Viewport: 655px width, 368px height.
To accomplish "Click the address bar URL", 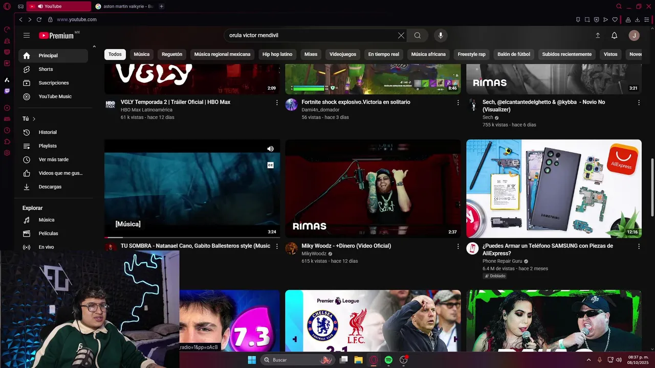I will tap(77, 19).
